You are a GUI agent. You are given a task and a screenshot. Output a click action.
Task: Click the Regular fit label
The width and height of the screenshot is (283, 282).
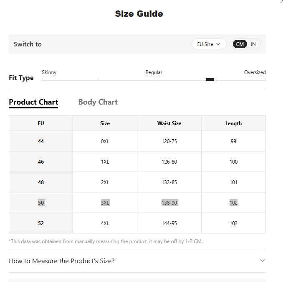pos(154,72)
